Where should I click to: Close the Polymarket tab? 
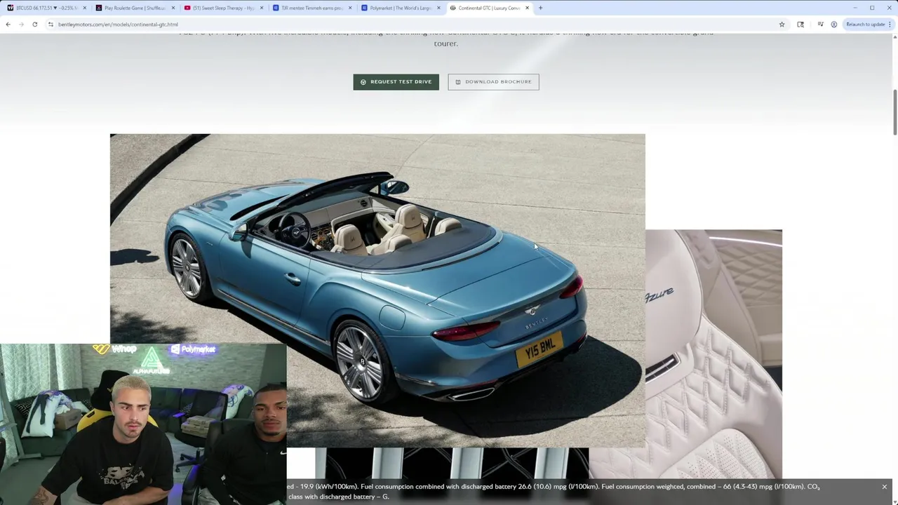[438, 8]
